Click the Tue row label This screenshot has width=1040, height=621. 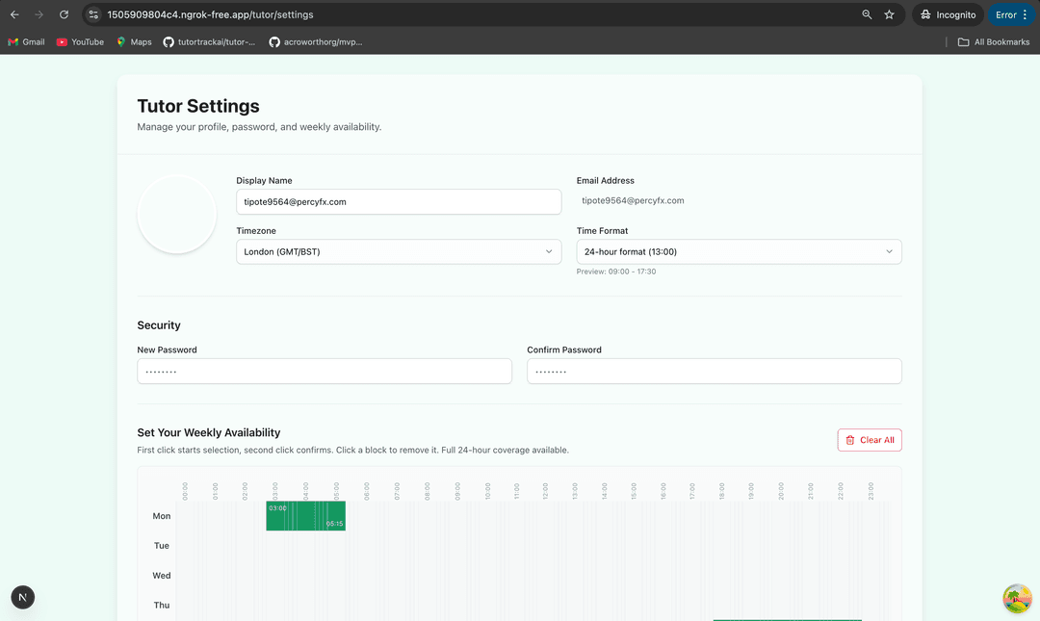pyautogui.click(x=161, y=545)
